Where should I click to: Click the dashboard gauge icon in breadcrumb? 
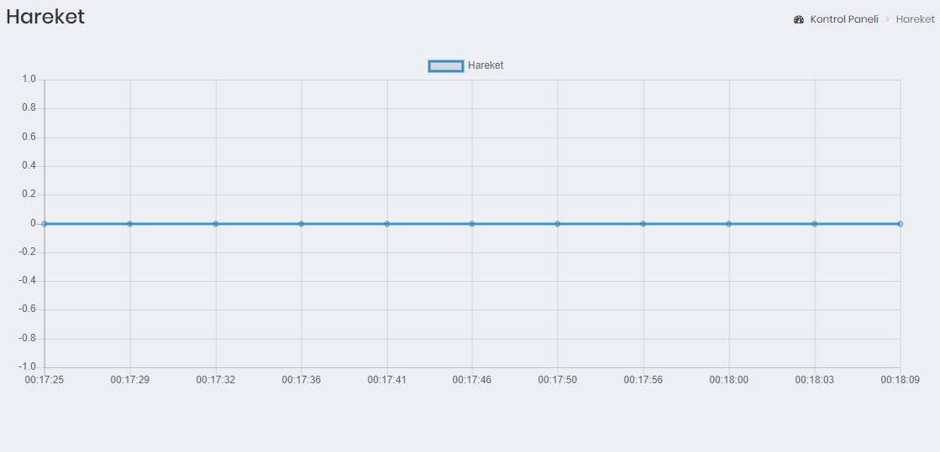click(x=799, y=19)
